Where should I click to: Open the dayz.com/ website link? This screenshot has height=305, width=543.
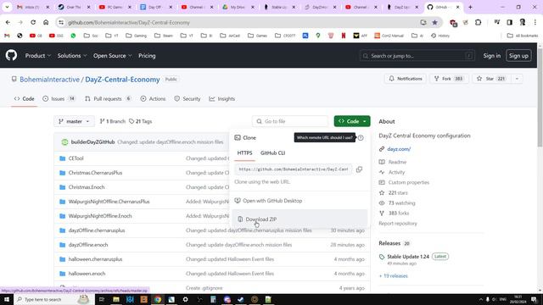click(x=399, y=149)
